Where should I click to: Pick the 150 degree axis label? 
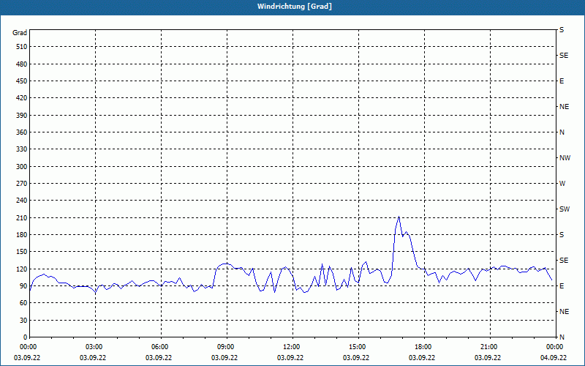click(x=21, y=252)
